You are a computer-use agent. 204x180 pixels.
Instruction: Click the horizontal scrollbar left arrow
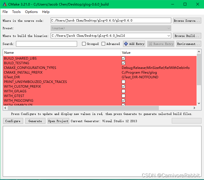click(x=5, y=108)
